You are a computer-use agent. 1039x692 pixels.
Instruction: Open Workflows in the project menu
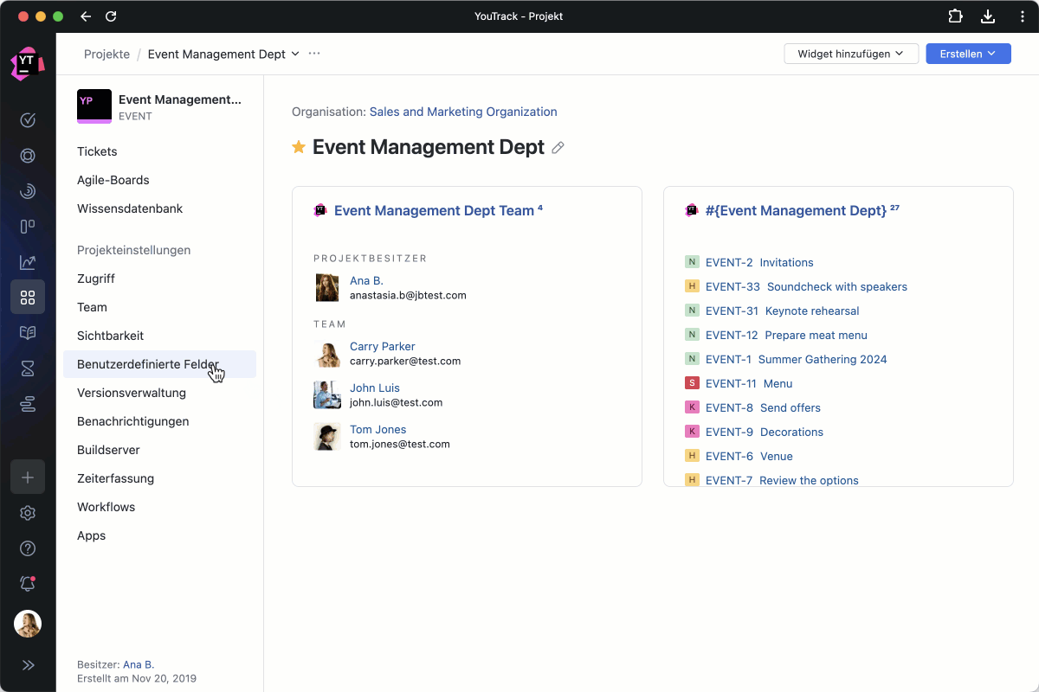pyautogui.click(x=106, y=507)
